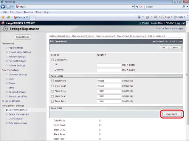The image size is (189, 141).
Task: Open Timer/Energy Settings in sidebar
Action: pos(20,52)
